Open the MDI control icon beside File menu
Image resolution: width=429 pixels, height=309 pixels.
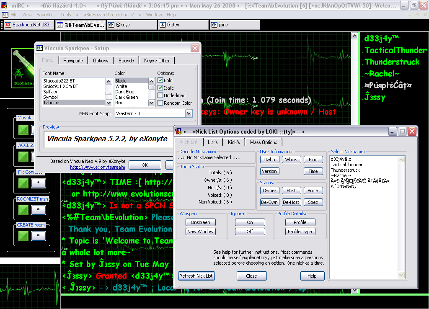click(5, 15)
